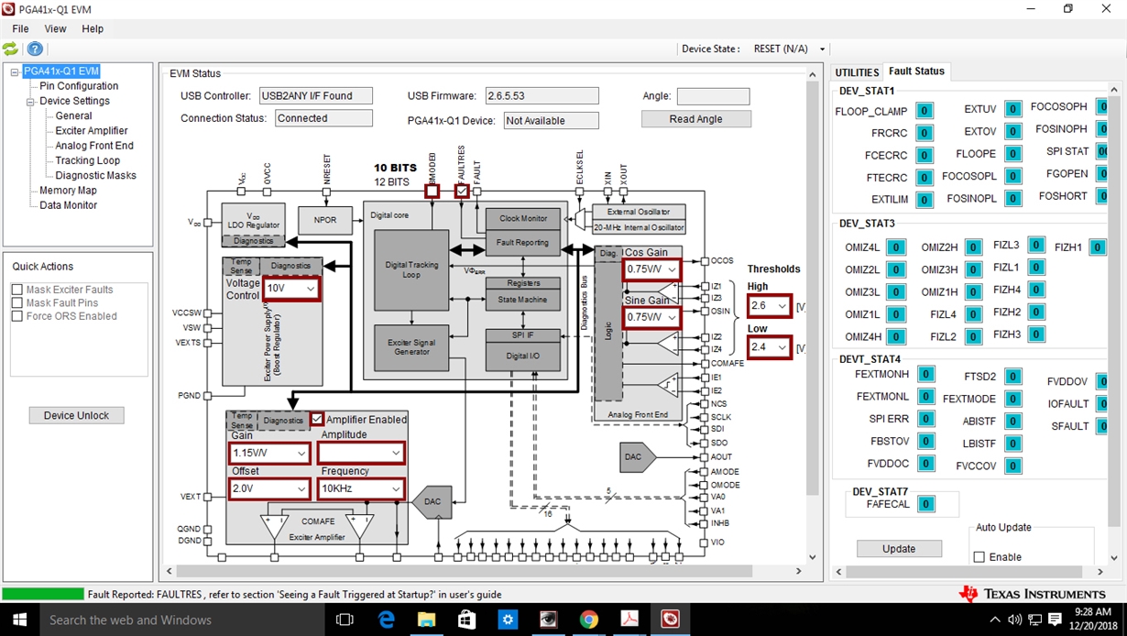1127x636 pixels.
Task: Click the EXTUV fault indicator
Action: click(1012, 109)
